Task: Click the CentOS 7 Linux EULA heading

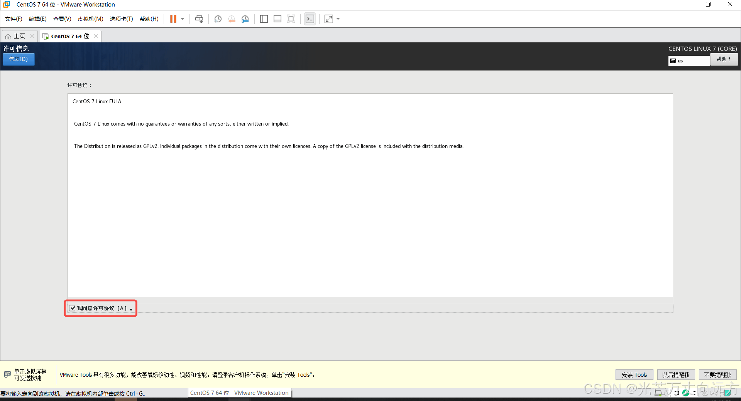Action: [97, 101]
